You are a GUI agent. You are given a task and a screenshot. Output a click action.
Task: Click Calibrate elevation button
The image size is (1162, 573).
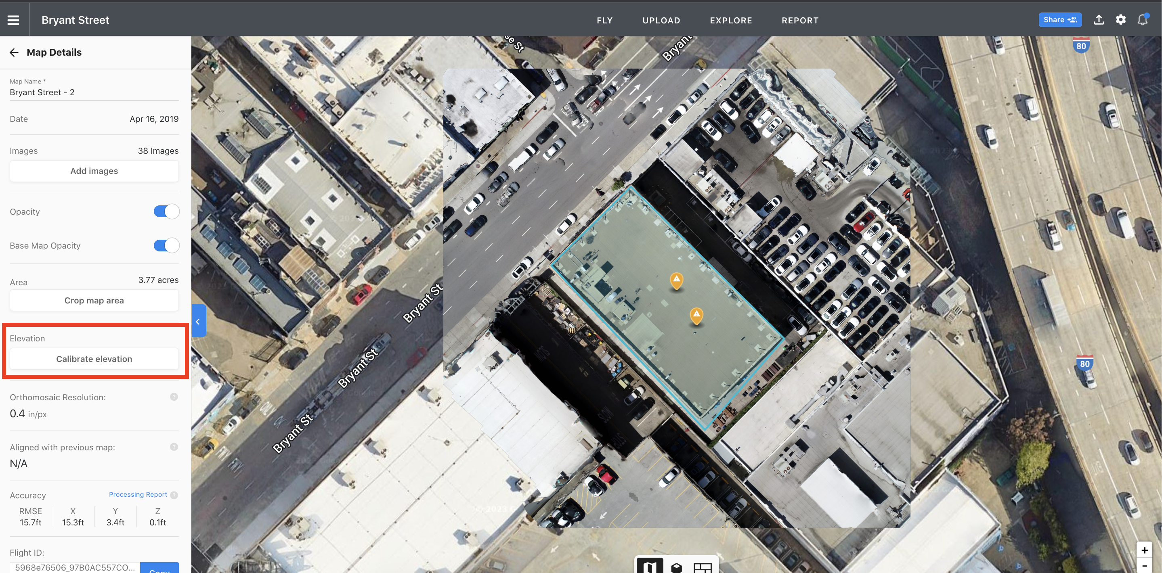click(94, 359)
